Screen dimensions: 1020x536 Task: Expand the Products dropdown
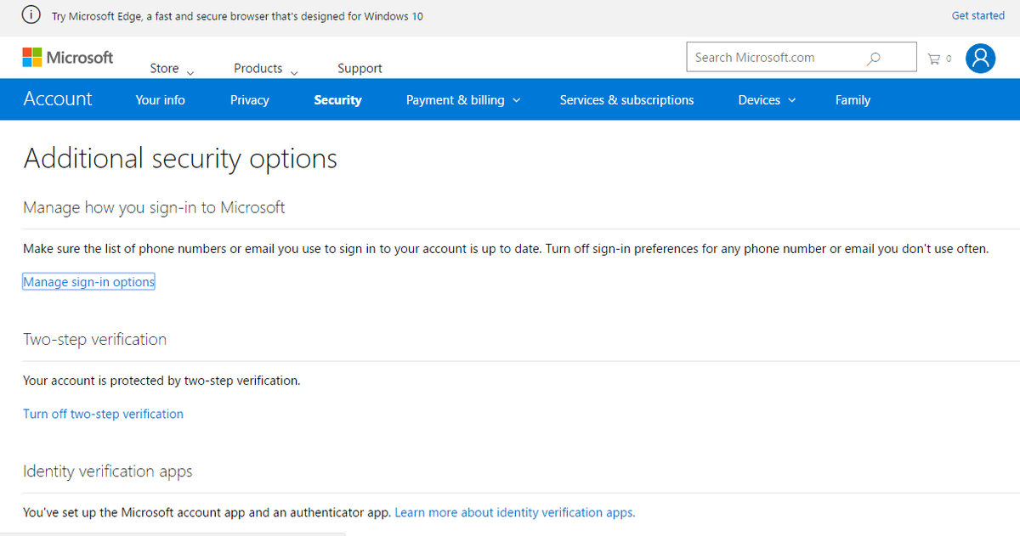click(259, 68)
